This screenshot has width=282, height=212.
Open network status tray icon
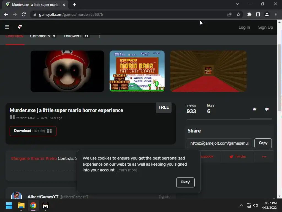pos(249,205)
